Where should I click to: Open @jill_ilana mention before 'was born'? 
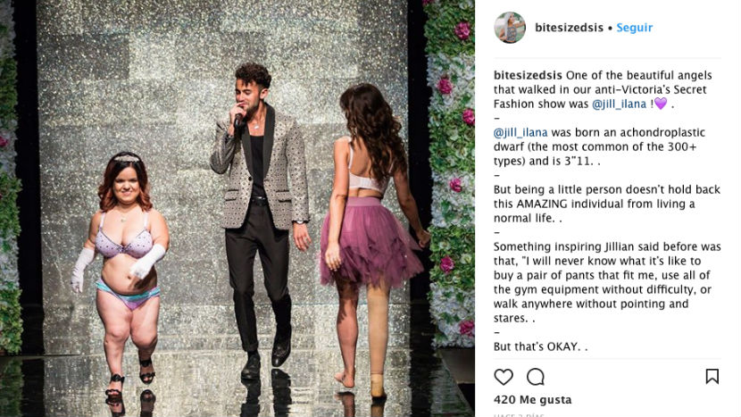(x=520, y=132)
